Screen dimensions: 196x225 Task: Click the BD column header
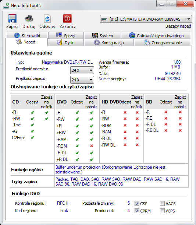149,102
